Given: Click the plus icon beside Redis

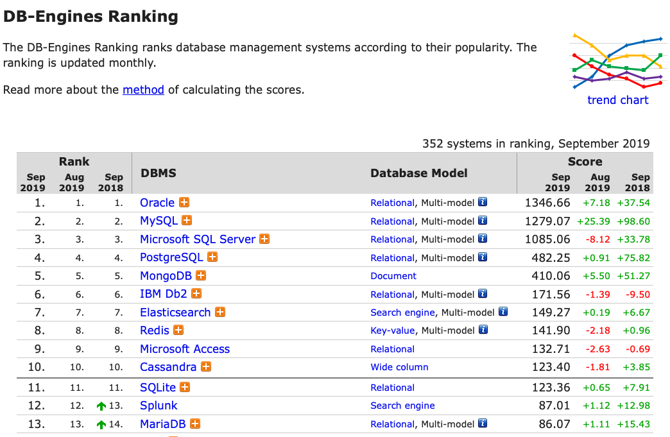Looking at the screenshot, I should click(178, 330).
